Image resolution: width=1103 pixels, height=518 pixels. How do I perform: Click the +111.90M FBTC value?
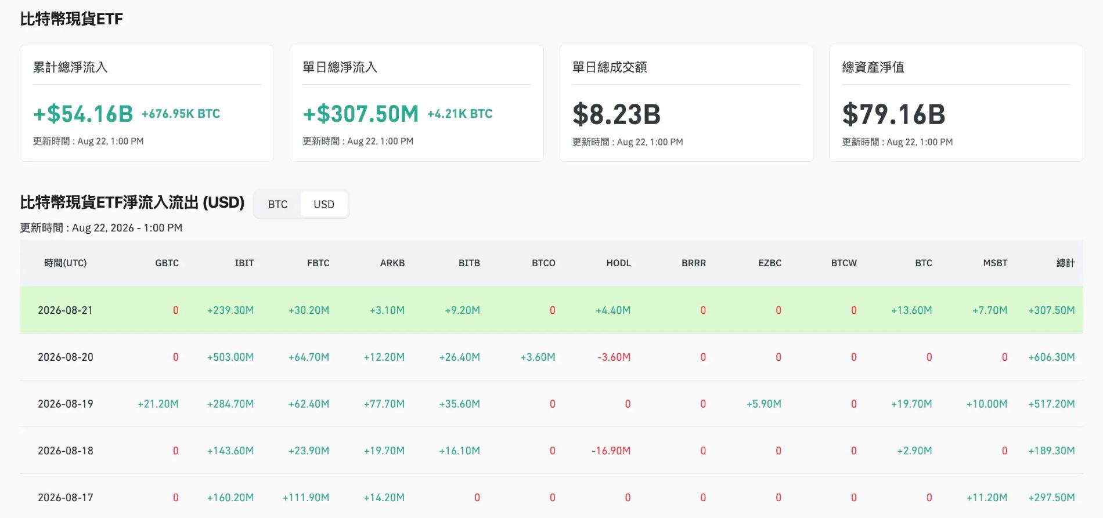tap(306, 498)
